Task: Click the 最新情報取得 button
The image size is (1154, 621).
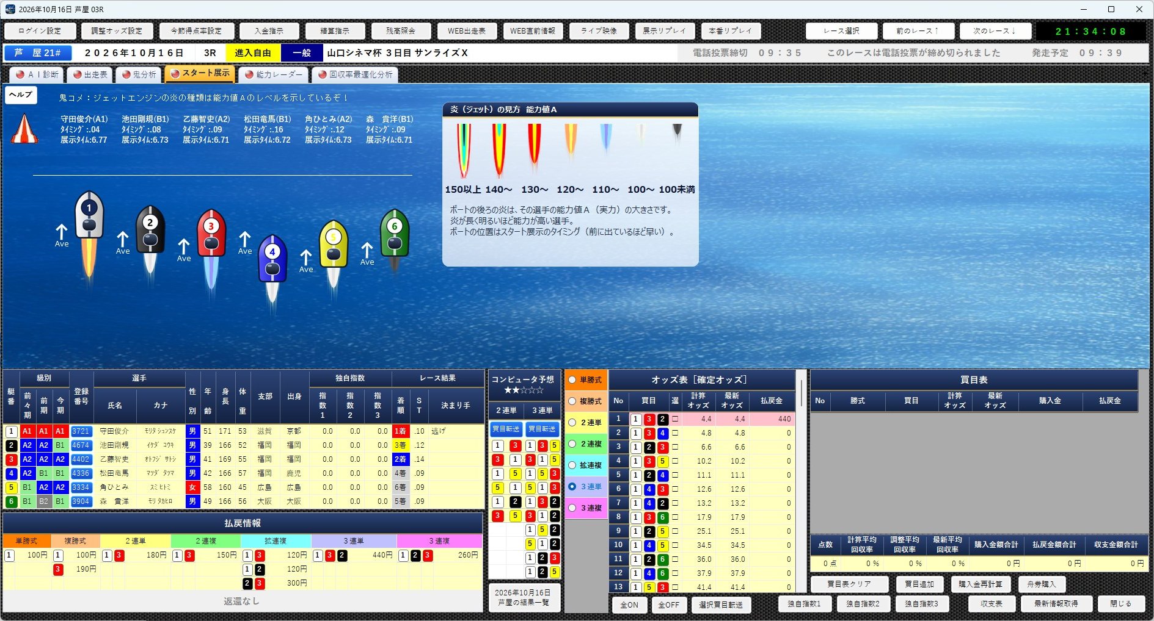Action: (x=1056, y=604)
